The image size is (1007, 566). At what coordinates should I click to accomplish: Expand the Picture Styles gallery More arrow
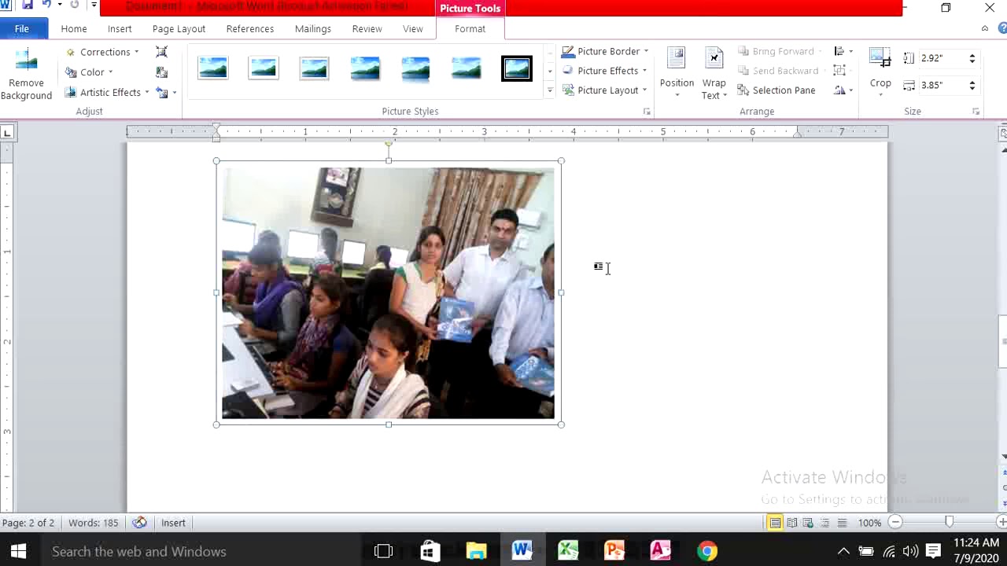[549, 91]
